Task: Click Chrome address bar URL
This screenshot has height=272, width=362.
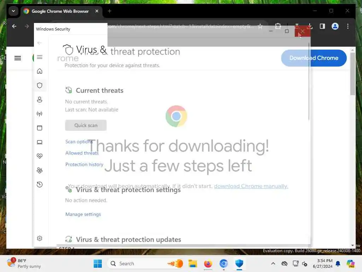Action: pos(180,26)
